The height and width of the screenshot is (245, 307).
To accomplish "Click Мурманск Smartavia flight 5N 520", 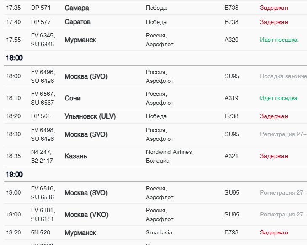I will pos(80,233).
